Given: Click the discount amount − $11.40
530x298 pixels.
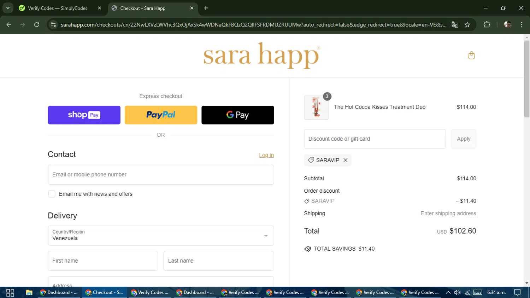Looking at the screenshot, I should click(x=466, y=201).
